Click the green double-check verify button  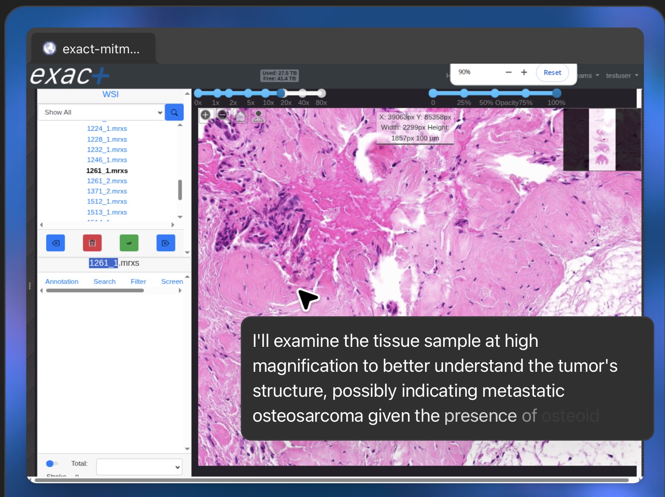coord(129,243)
